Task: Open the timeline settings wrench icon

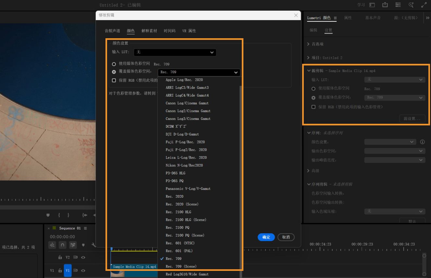Action: pyautogui.click(x=94, y=245)
